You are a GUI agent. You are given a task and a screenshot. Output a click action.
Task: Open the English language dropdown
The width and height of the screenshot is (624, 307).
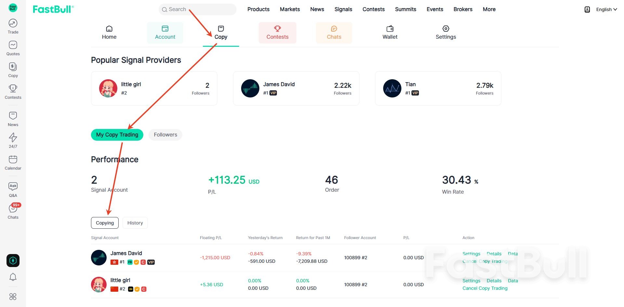click(606, 9)
